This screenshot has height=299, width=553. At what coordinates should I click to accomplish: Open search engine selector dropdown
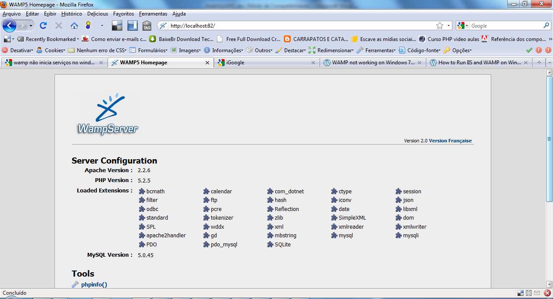[x=462, y=25]
